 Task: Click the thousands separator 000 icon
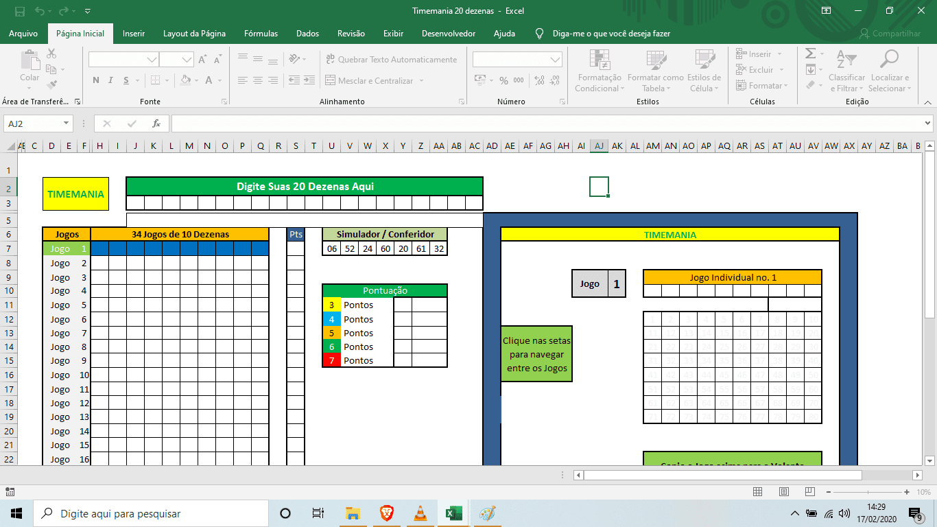point(519,80)
